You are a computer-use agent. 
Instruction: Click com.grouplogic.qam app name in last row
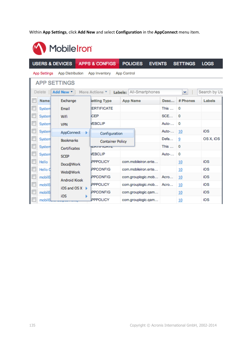click(x=140, y=200)
